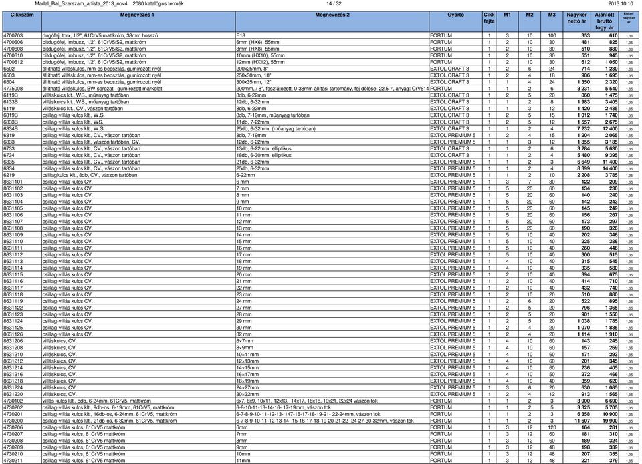Screen dimensions: 642x464
Task: Click article number "8631126"
Action: click(x=13, y=334)
